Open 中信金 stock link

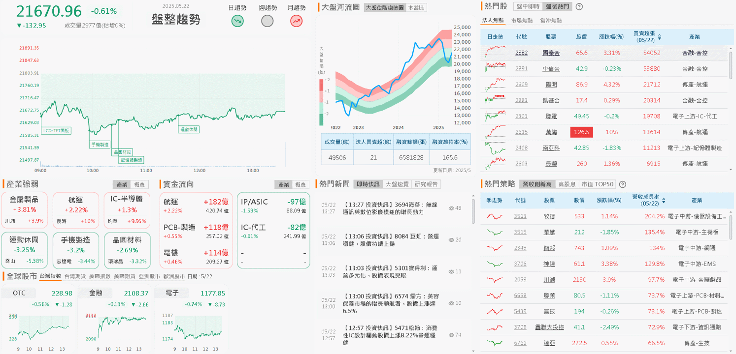click(x=551, y=69)
